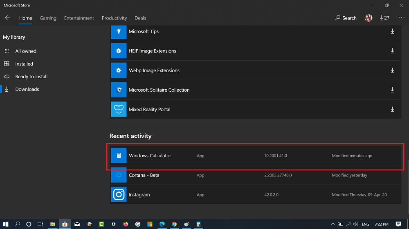
Task: Switch to the Productivity tab
Action: [x=114, y=18]
